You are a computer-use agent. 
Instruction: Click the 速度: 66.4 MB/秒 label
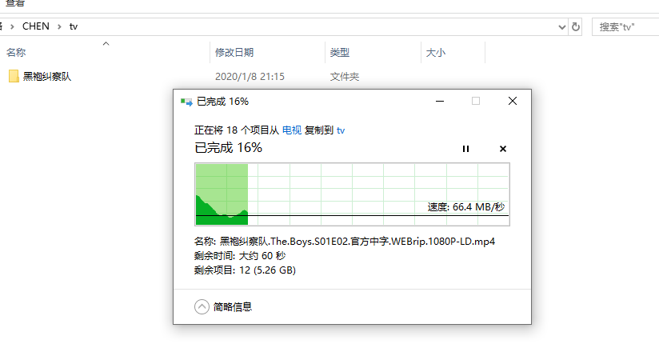pos(466,207)
